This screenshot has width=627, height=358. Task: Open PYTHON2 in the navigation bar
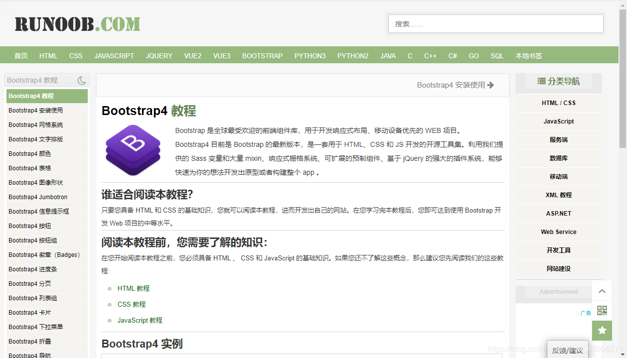tap(353, 56)
